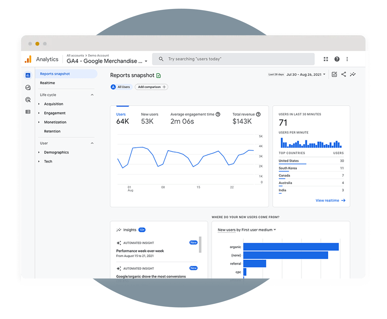The width and height of the screenshot is (387, 319).
Task: Click the All Users segment badge icon
Action: pos(113,87)
